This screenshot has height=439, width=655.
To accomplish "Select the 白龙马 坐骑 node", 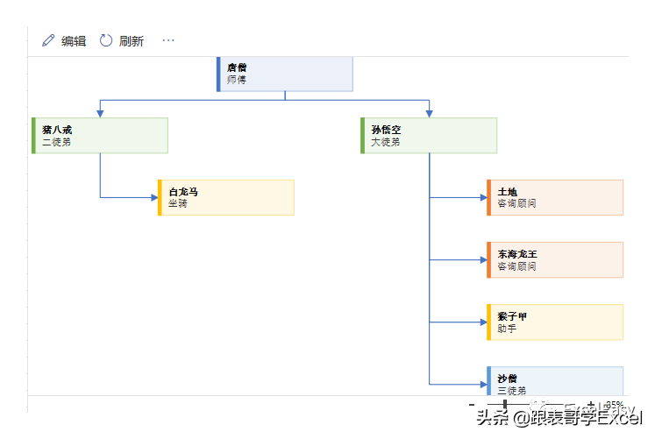I will [226, 198].
